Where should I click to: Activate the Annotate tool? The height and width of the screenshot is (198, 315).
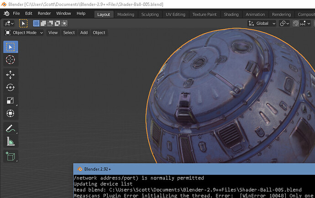point(10,129)
